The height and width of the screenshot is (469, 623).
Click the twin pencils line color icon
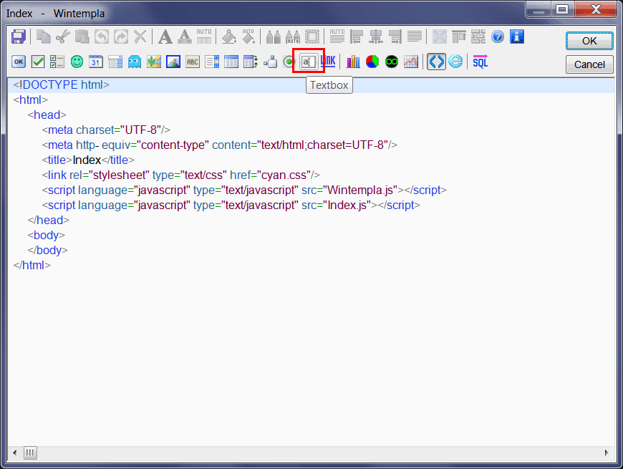(273, 37)
